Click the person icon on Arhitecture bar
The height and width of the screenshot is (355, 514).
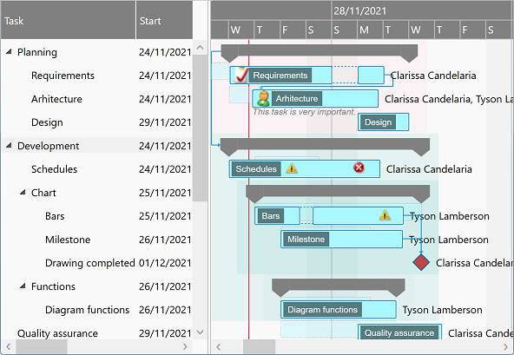tap(263, 98)
